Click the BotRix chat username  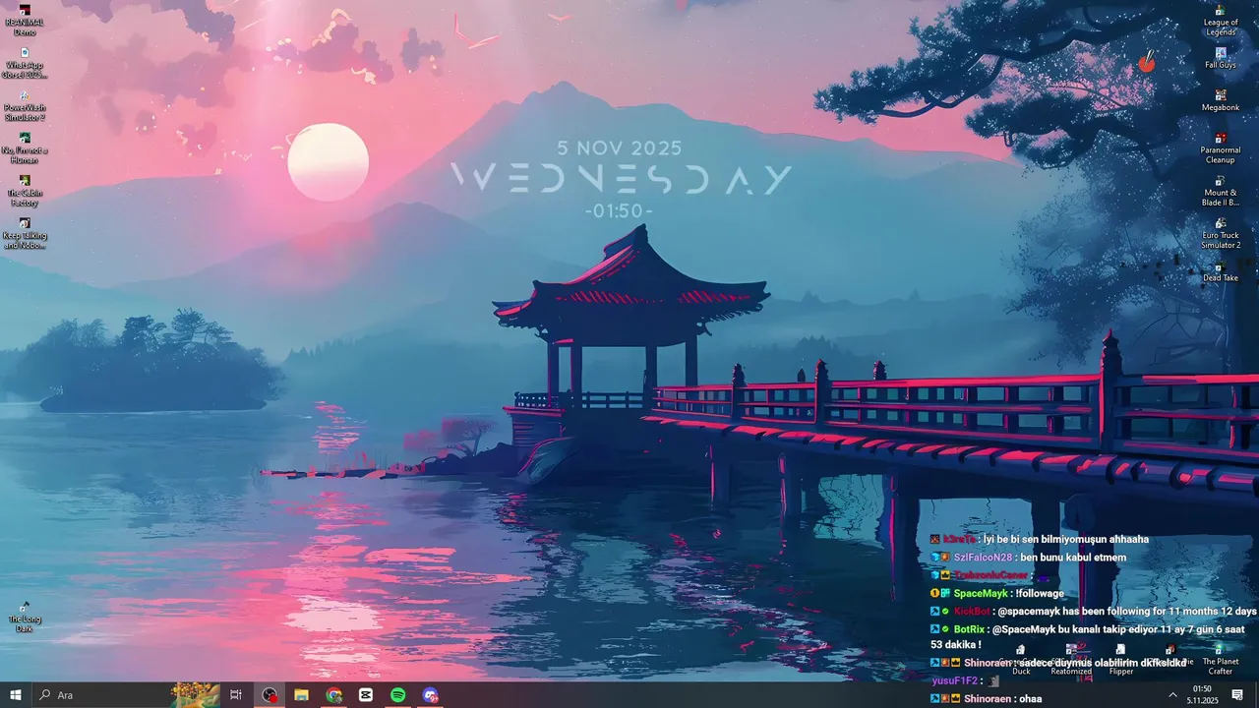[970, 628]
